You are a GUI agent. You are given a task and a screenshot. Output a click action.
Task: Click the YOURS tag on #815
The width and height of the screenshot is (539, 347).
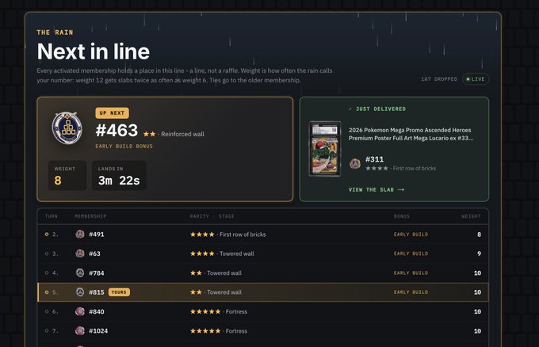(119, 292)
